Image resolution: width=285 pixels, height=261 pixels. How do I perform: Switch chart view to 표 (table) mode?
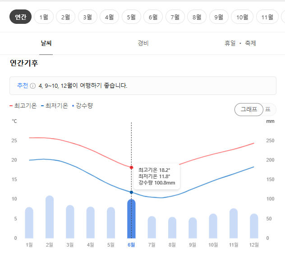point(268,109)
